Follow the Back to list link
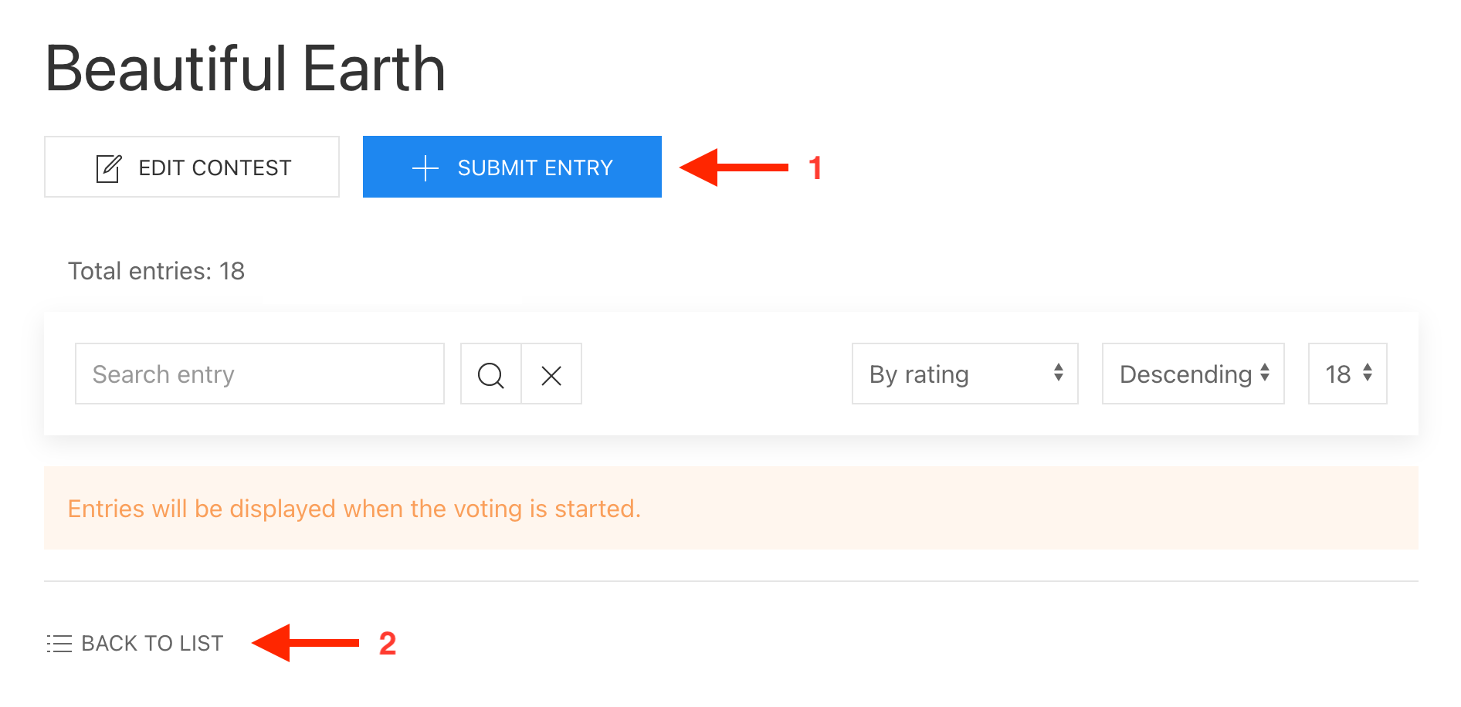This screenshot has height=707, width=1461. tap(151, 643)
